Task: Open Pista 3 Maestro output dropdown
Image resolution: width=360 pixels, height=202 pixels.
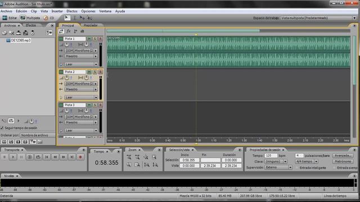Action: click(x=81, y=122)
